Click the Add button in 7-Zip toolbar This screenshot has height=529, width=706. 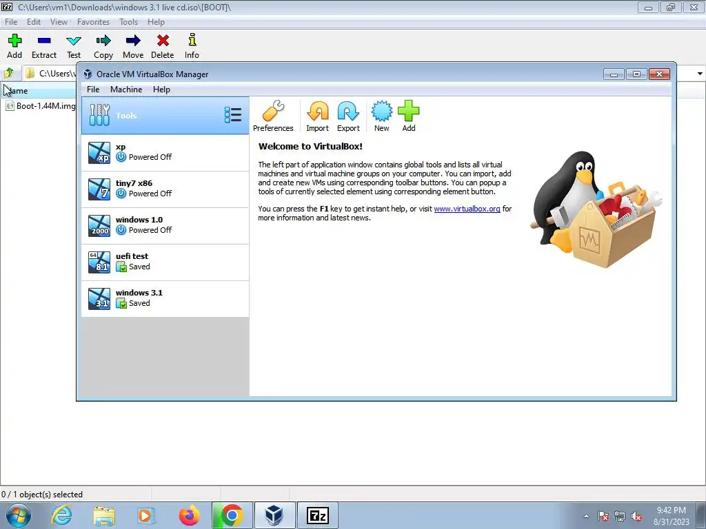click(x=14, y=46)
